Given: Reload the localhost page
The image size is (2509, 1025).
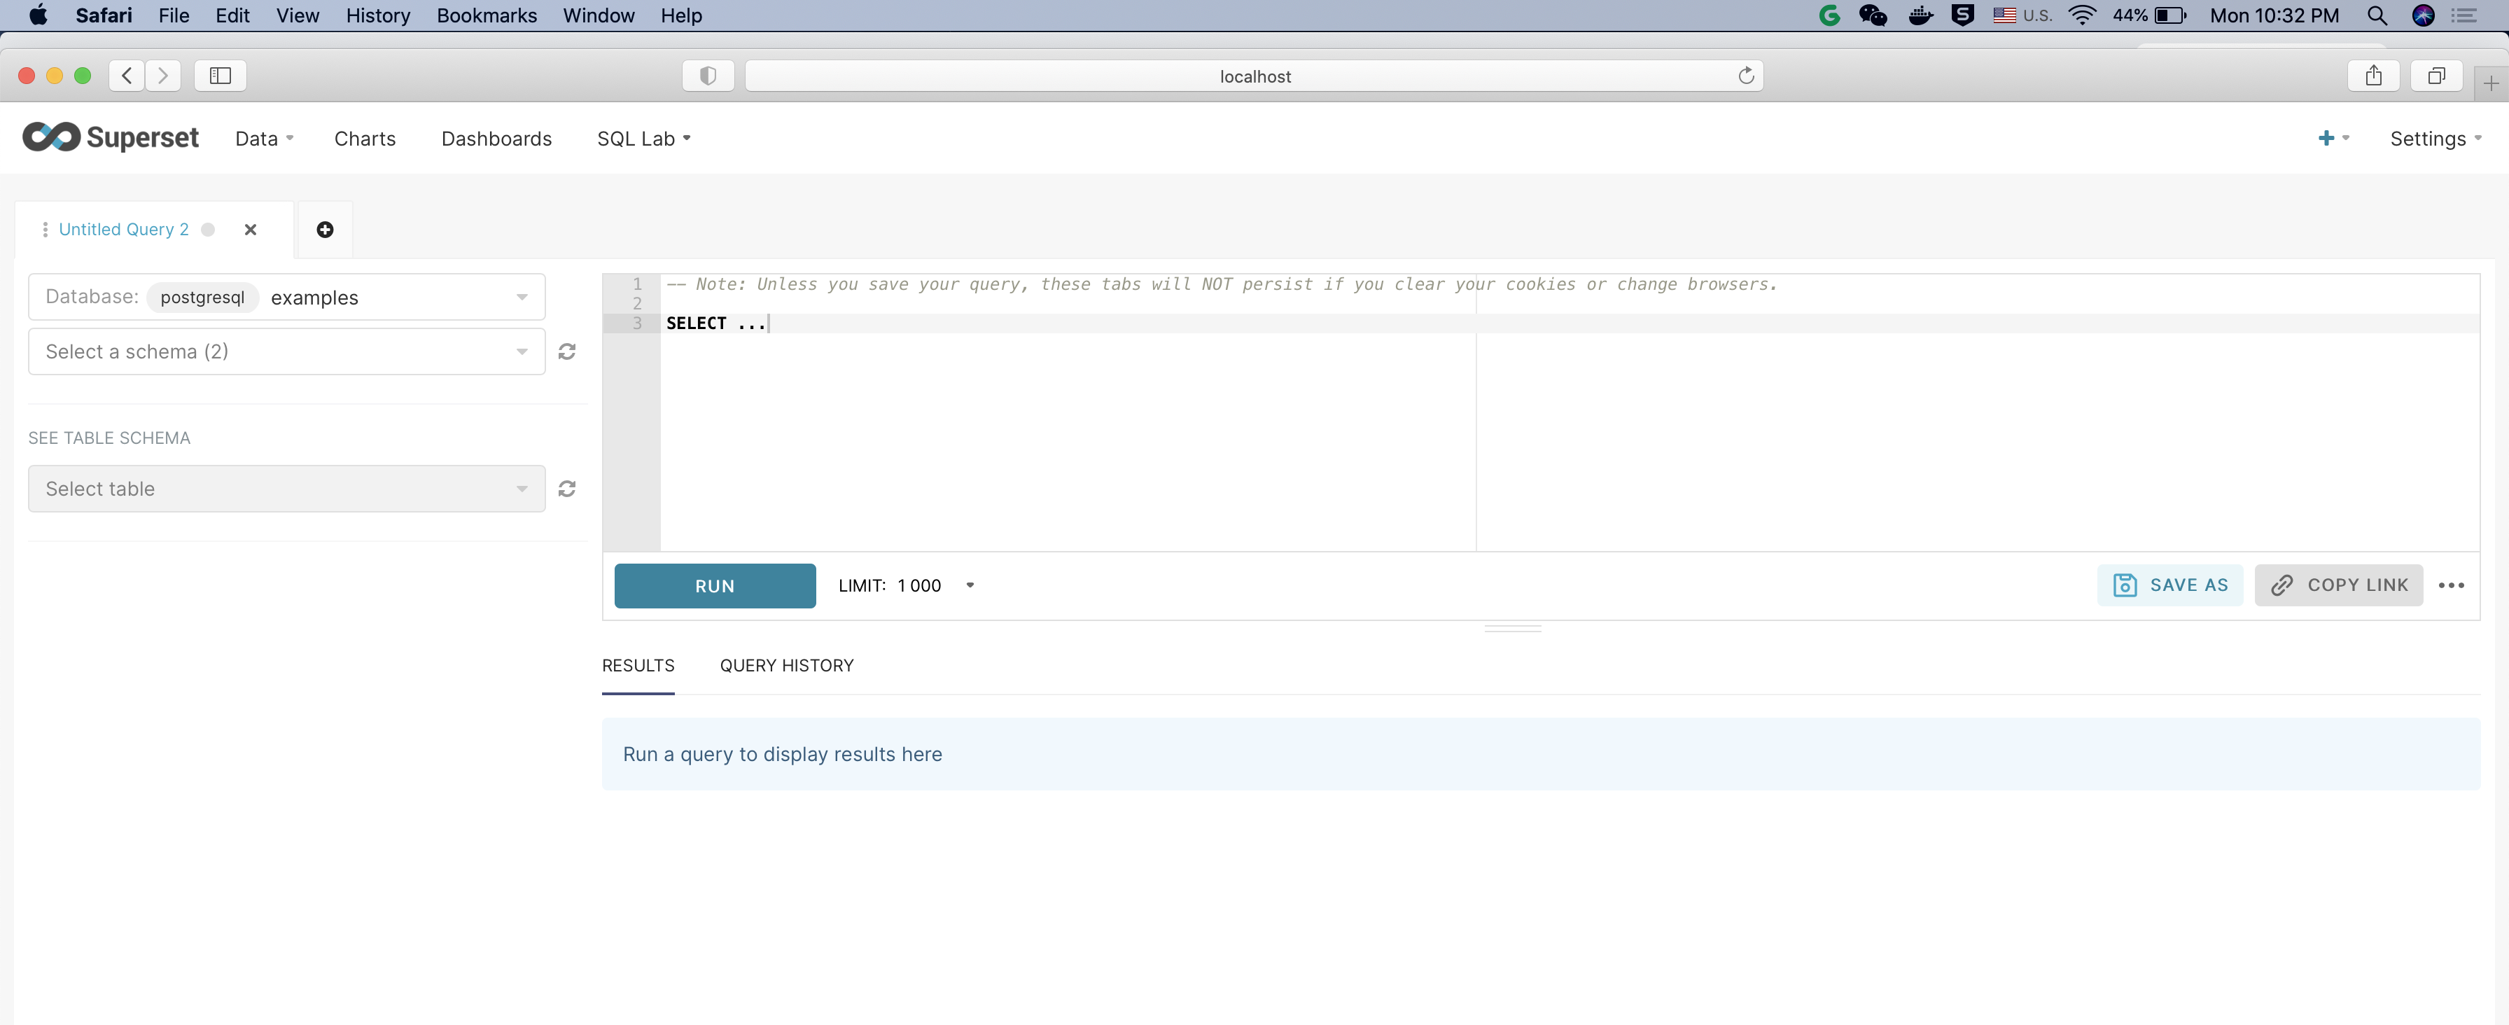Looking at the screenshot, I should click(x=1747, y=75).
